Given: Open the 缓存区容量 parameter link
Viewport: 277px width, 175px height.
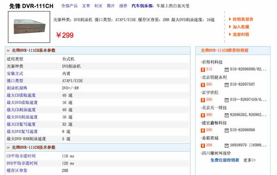Looking at the screenshot, I should 17,170.
